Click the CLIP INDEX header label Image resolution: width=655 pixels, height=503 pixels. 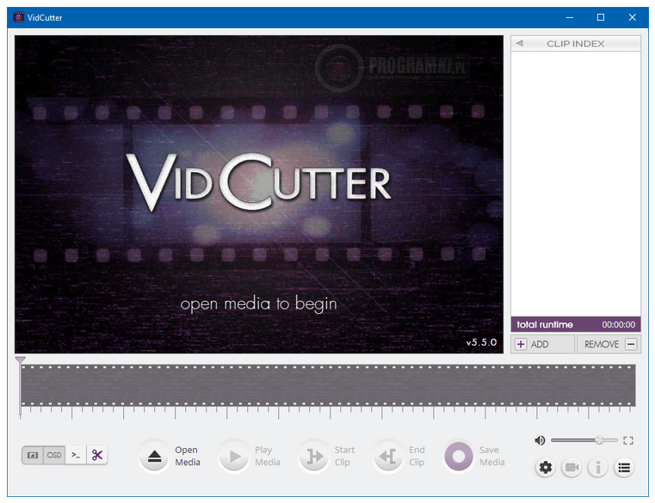[x=575, y=44]
